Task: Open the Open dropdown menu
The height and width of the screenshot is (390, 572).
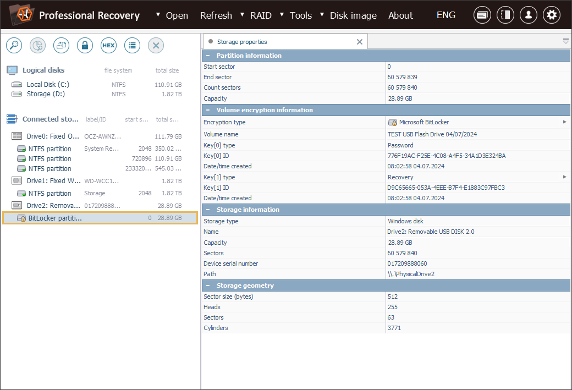Action: (x=172, y=15)
